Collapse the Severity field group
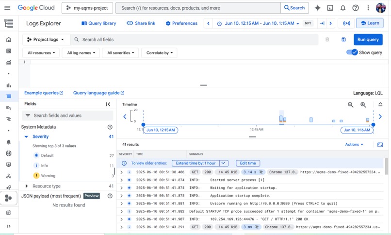391x235 pixels. coord(26,137)
